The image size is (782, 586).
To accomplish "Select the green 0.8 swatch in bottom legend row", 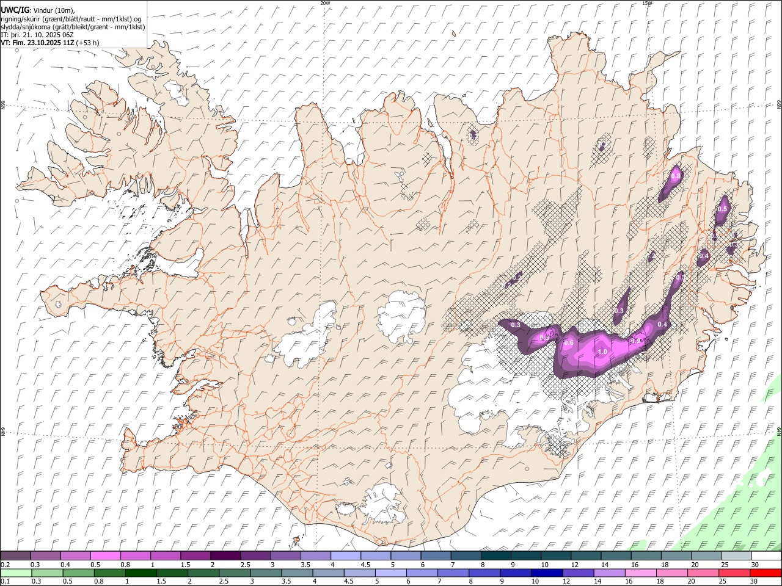I will click(x=109, y=573).
